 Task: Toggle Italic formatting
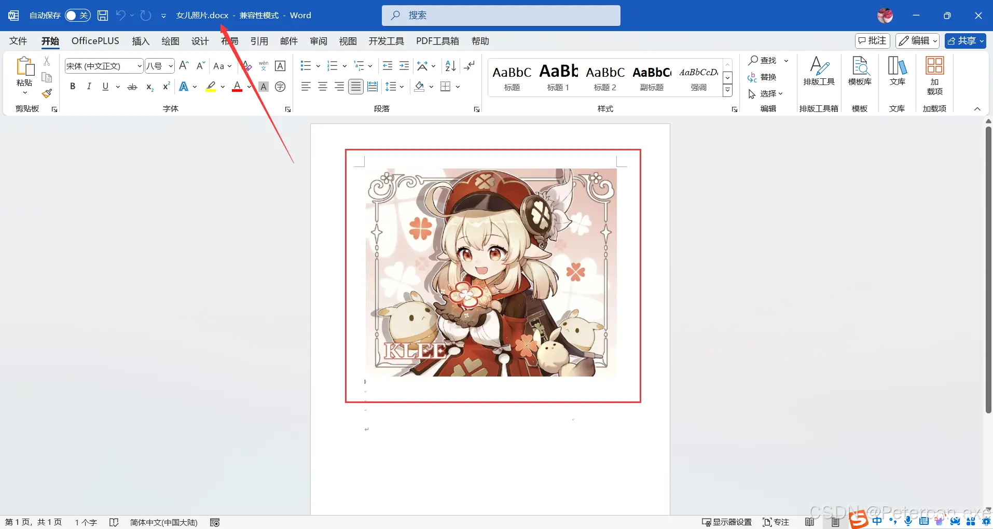pos(89,87)
